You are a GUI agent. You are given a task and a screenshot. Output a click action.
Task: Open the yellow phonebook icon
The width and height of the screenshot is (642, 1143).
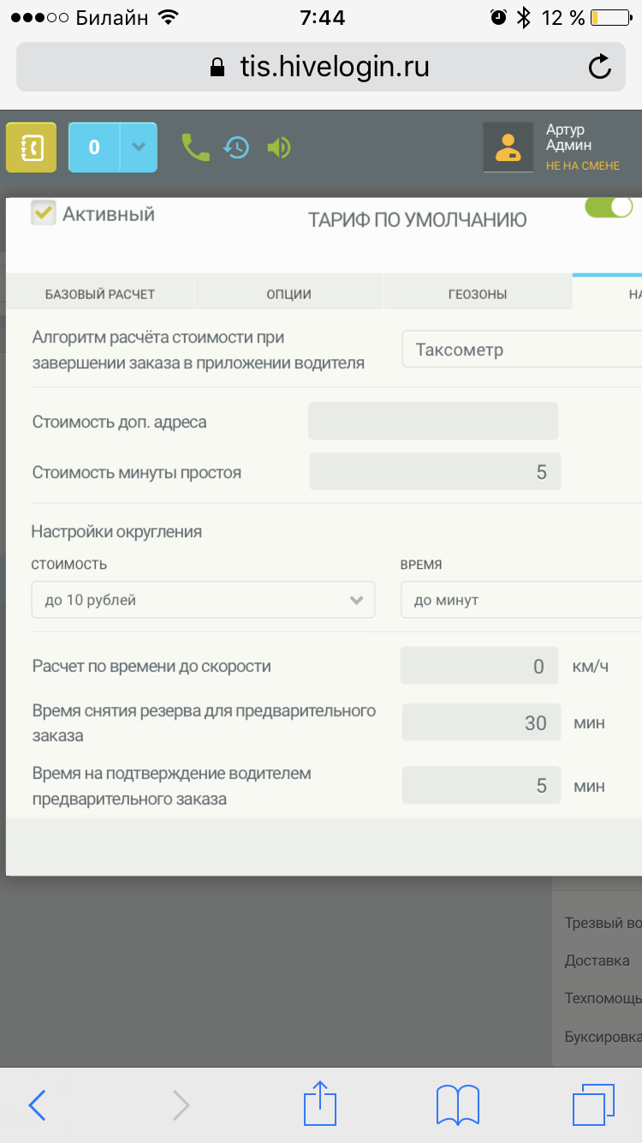pos(32,147)
